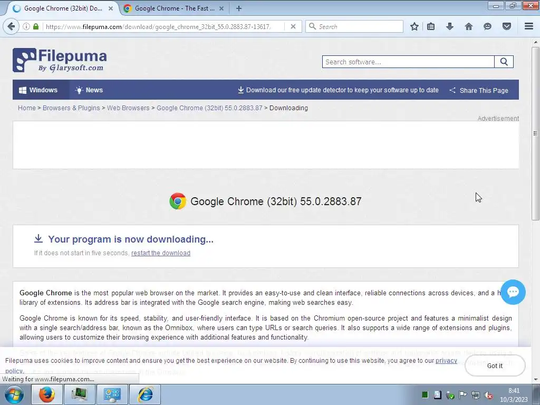Image resolution: width=540 pixels, height=405 pixels.
Task: Open the Downloads arrow in toolbar
Action: coord(450,26)
